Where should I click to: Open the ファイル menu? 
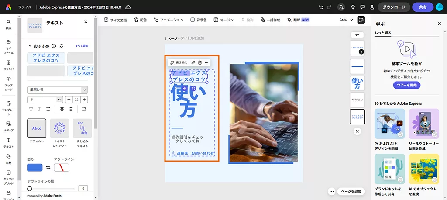pyautogui.click(x=25, y=7)
